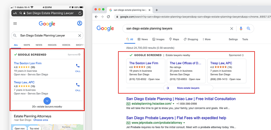This screenshot has width=271, height=130.
Task: Open Hsiao Law Free Initial Consultation ad
Action: pos(181,99)
